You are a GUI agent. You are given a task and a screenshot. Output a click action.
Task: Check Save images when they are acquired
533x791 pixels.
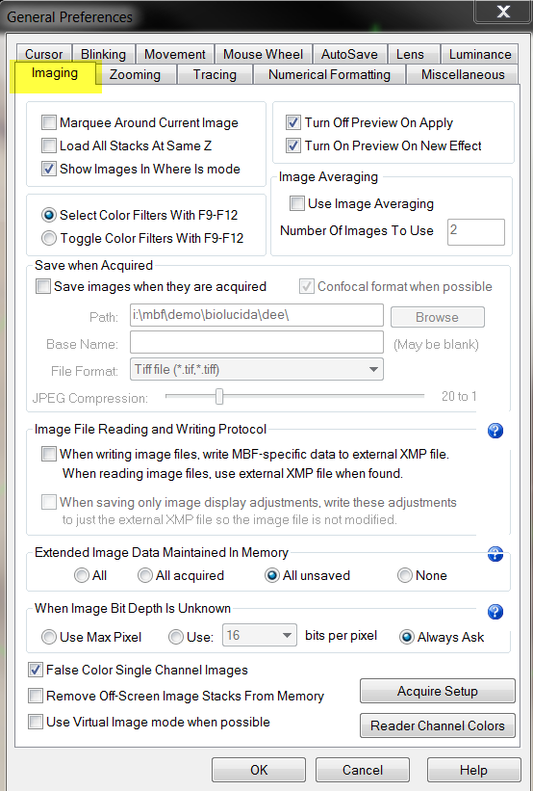click(x=43, y=286)
